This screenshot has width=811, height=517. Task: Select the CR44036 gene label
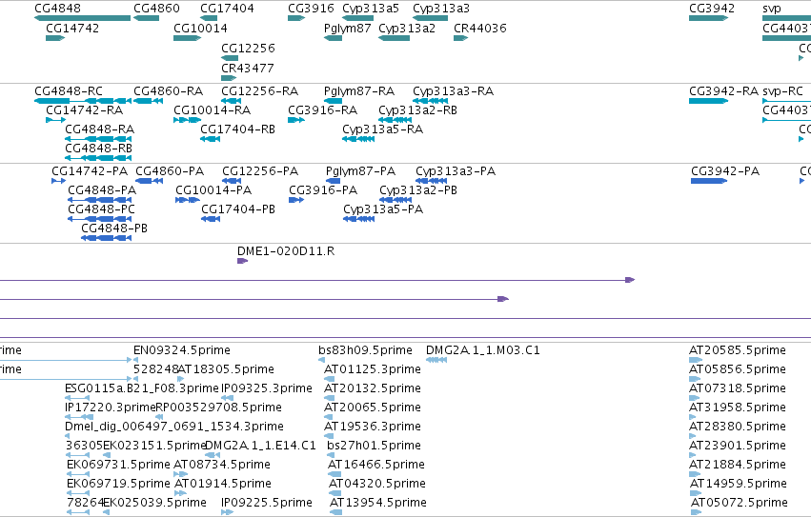pyautogui.click(x=480, y=28)
